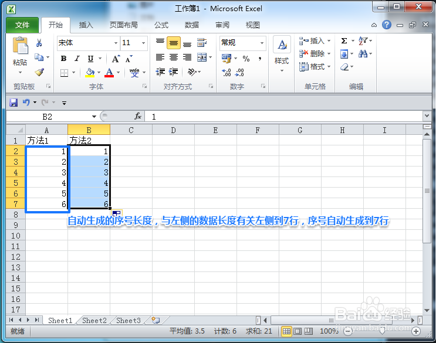Apply percent style format
The width and height of the screenshot is (436, 343).
[x=246, y=59]
